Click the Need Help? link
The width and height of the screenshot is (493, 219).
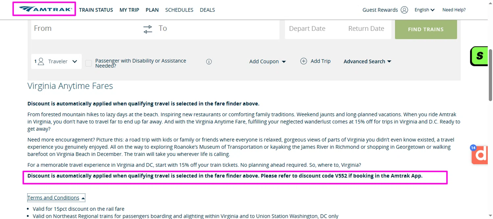pos(454,10)
